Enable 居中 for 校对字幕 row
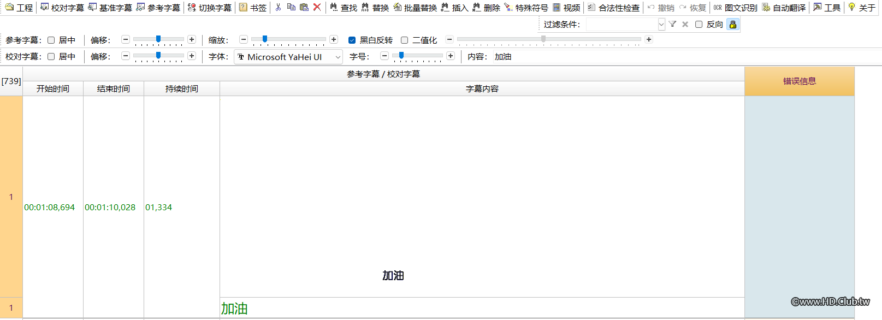The image size is (882, 320). click(x=51, y=56)
